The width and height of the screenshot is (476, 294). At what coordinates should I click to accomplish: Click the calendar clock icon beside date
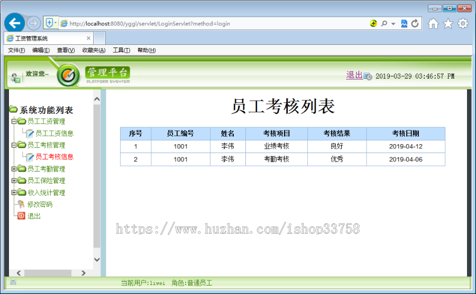tap(368, 77)
